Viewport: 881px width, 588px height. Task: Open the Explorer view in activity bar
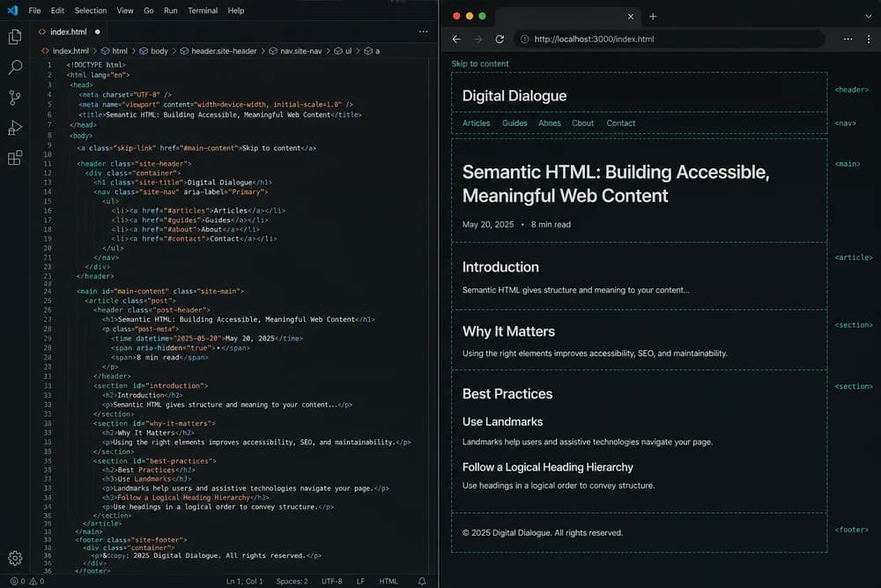tap(15, 37)
